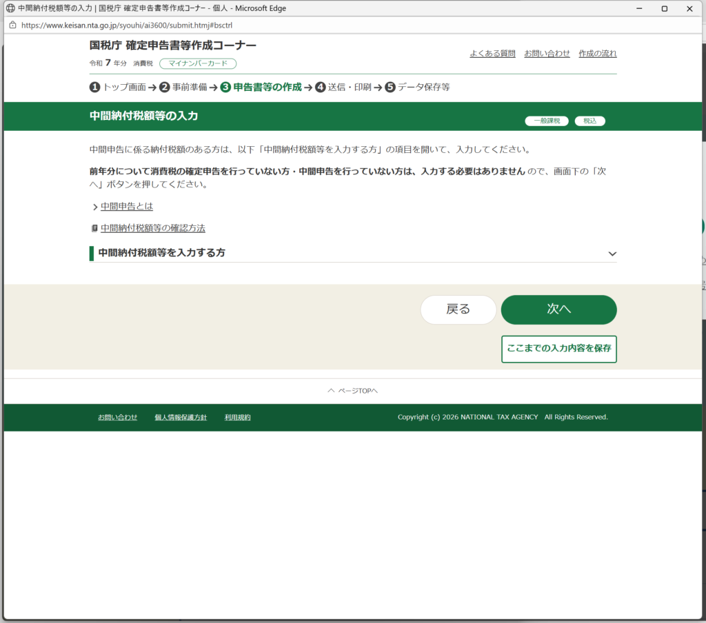Image resolution: width=706 pixels, height=623 pixels.
Task: Save progress with ここまでの入力内容を保存
Action: click(x=558, y=349)
